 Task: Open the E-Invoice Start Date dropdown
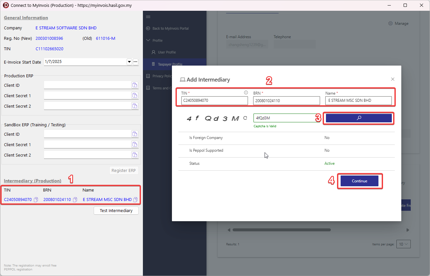click(129, 62)
